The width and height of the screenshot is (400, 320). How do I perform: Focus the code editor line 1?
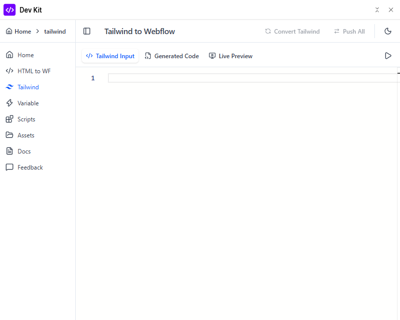(x=252, y=78)
